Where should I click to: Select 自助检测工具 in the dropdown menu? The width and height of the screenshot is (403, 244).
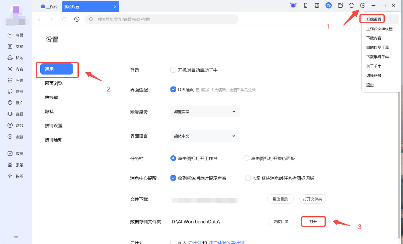click(377, 47)
